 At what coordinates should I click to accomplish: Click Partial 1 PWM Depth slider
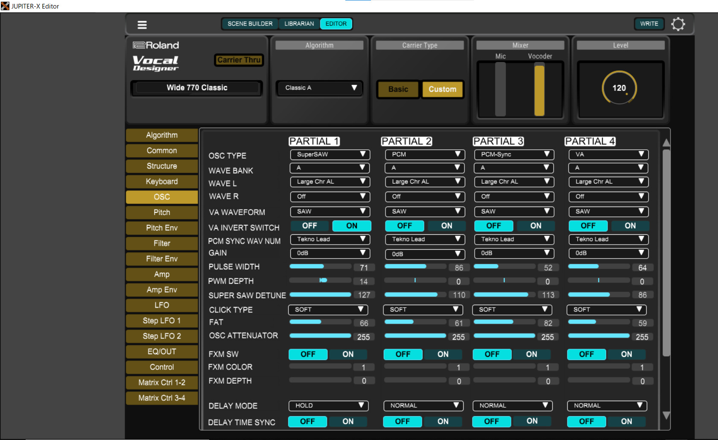coord(320,280)
